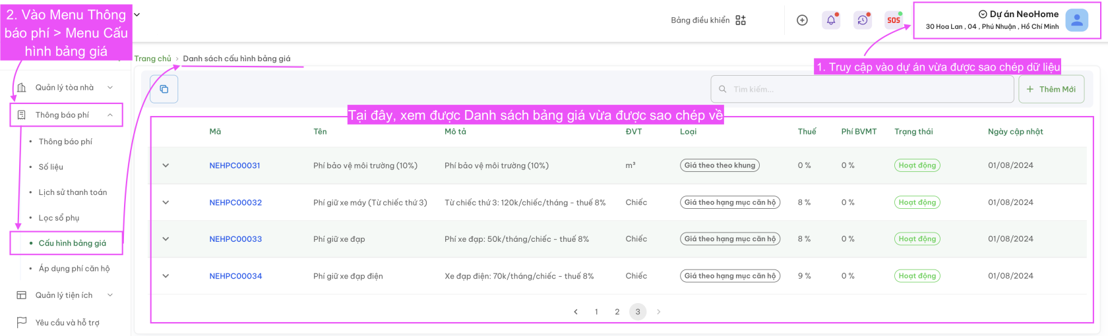Click the Giá theo theo khung tag
This screenshot has width=1108, height=336.
(720, 165)
